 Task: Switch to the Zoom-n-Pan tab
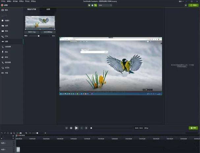(x=32, y=9)
